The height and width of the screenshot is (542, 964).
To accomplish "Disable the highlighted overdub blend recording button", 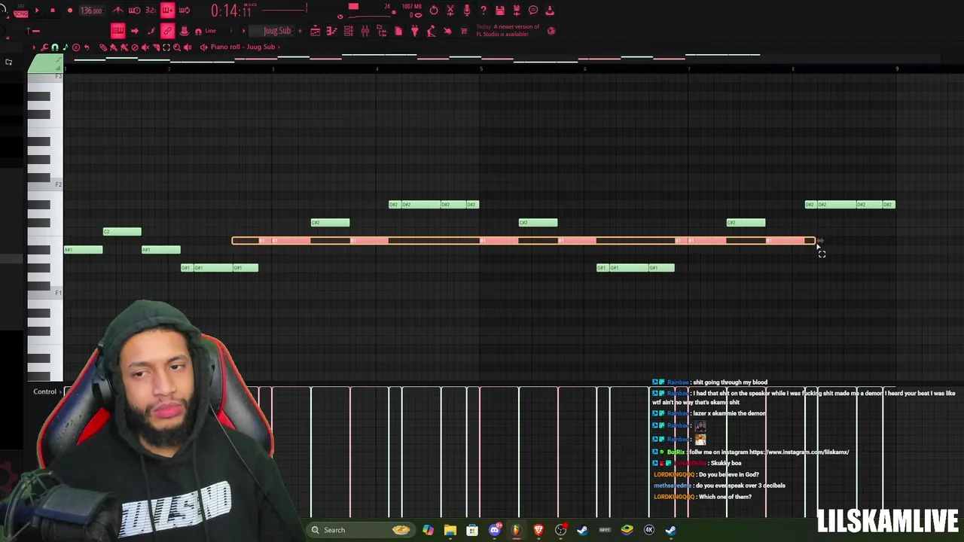I will coord(167,11).
